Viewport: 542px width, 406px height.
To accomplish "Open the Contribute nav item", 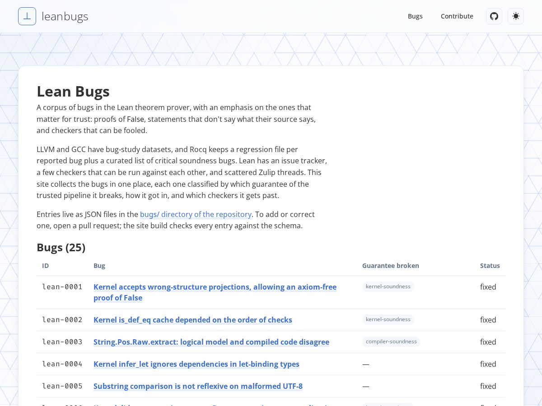I will [x=457, y=16].
